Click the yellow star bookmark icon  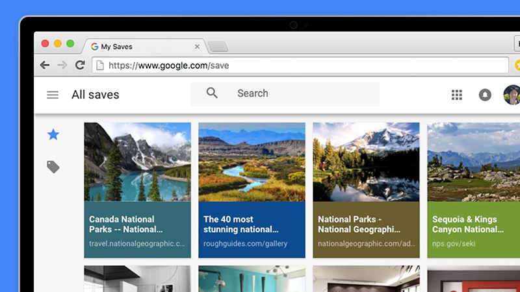click(x=517, y=66)
